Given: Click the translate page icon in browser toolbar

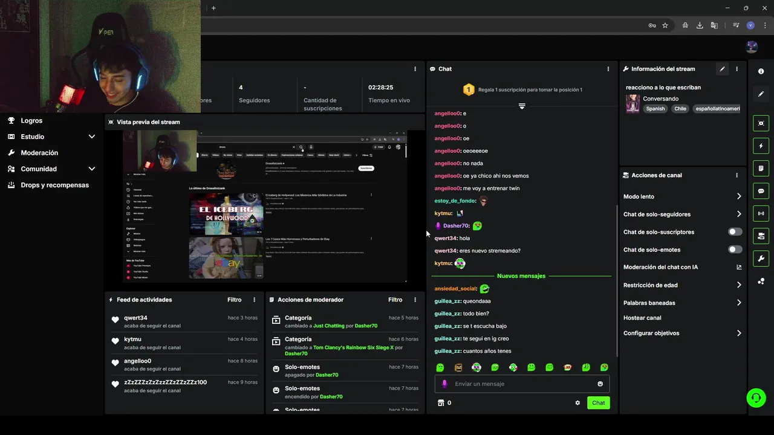Looking at the screenshot, I should (x=714, y=25).
